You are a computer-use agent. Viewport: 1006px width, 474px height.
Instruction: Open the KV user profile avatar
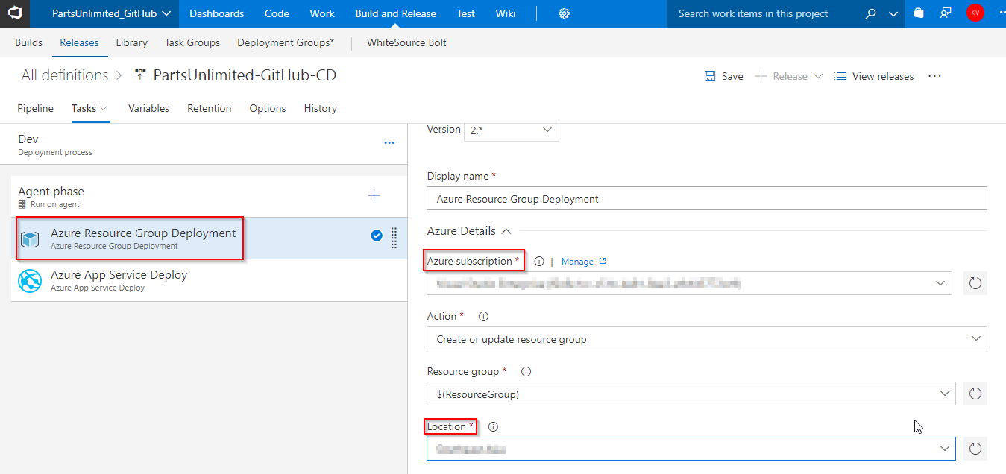pyautogui.click(x=975, y=13)
